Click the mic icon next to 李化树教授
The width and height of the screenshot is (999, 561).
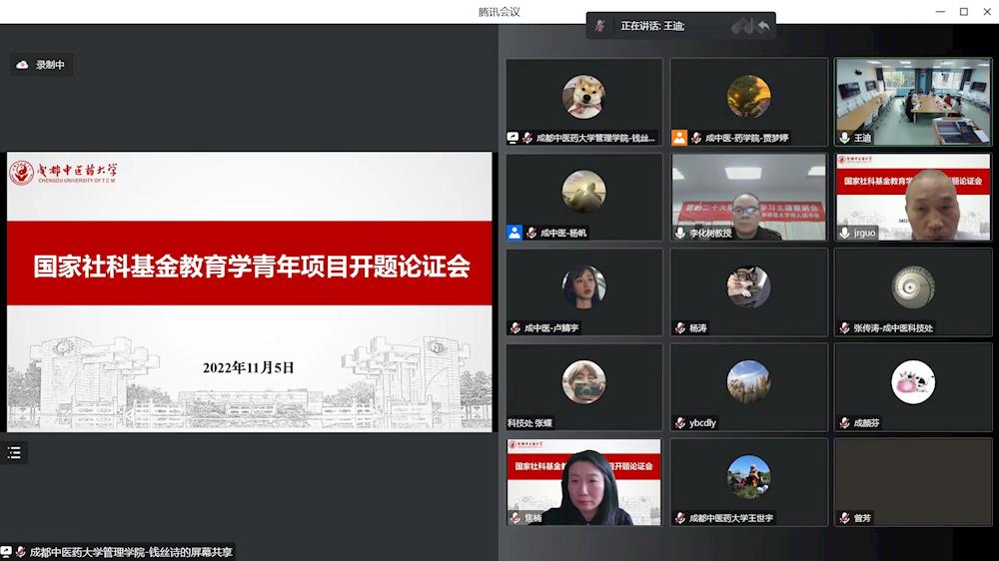pyautogui.click(x=680, y=233)
